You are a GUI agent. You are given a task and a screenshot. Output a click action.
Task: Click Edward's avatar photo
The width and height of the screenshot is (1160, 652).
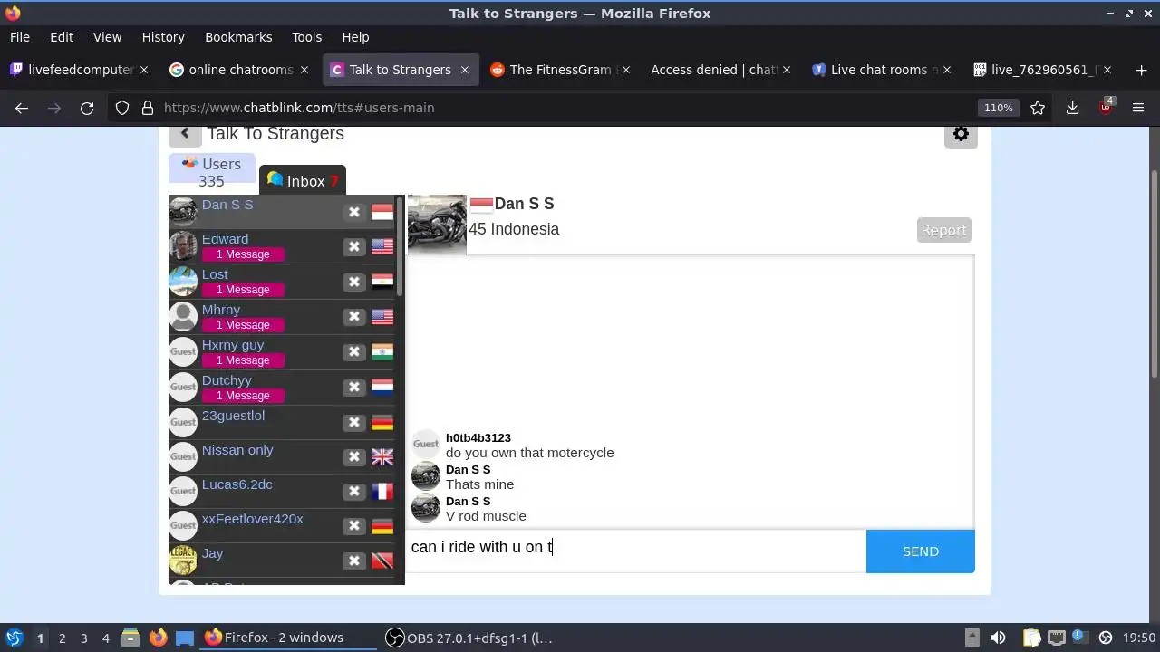(183, 246)
